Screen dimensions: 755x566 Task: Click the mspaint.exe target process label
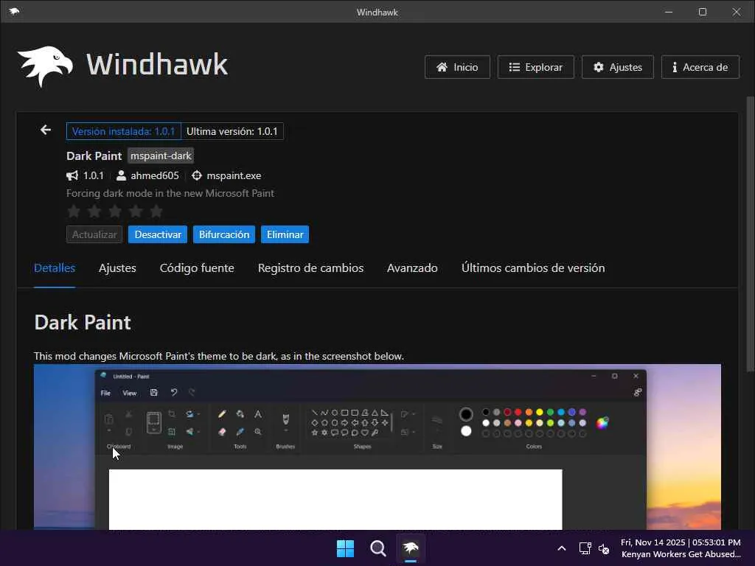coord(234,175)
